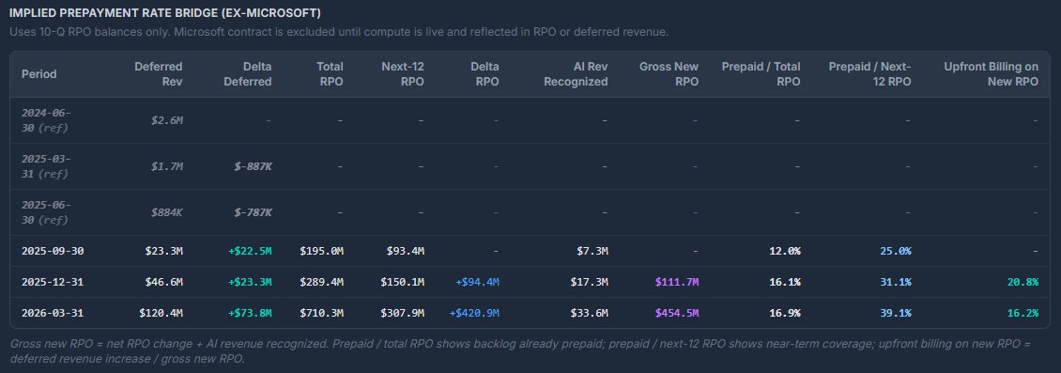Click the 25.0% prepaid next-12 value

(896, 251)
